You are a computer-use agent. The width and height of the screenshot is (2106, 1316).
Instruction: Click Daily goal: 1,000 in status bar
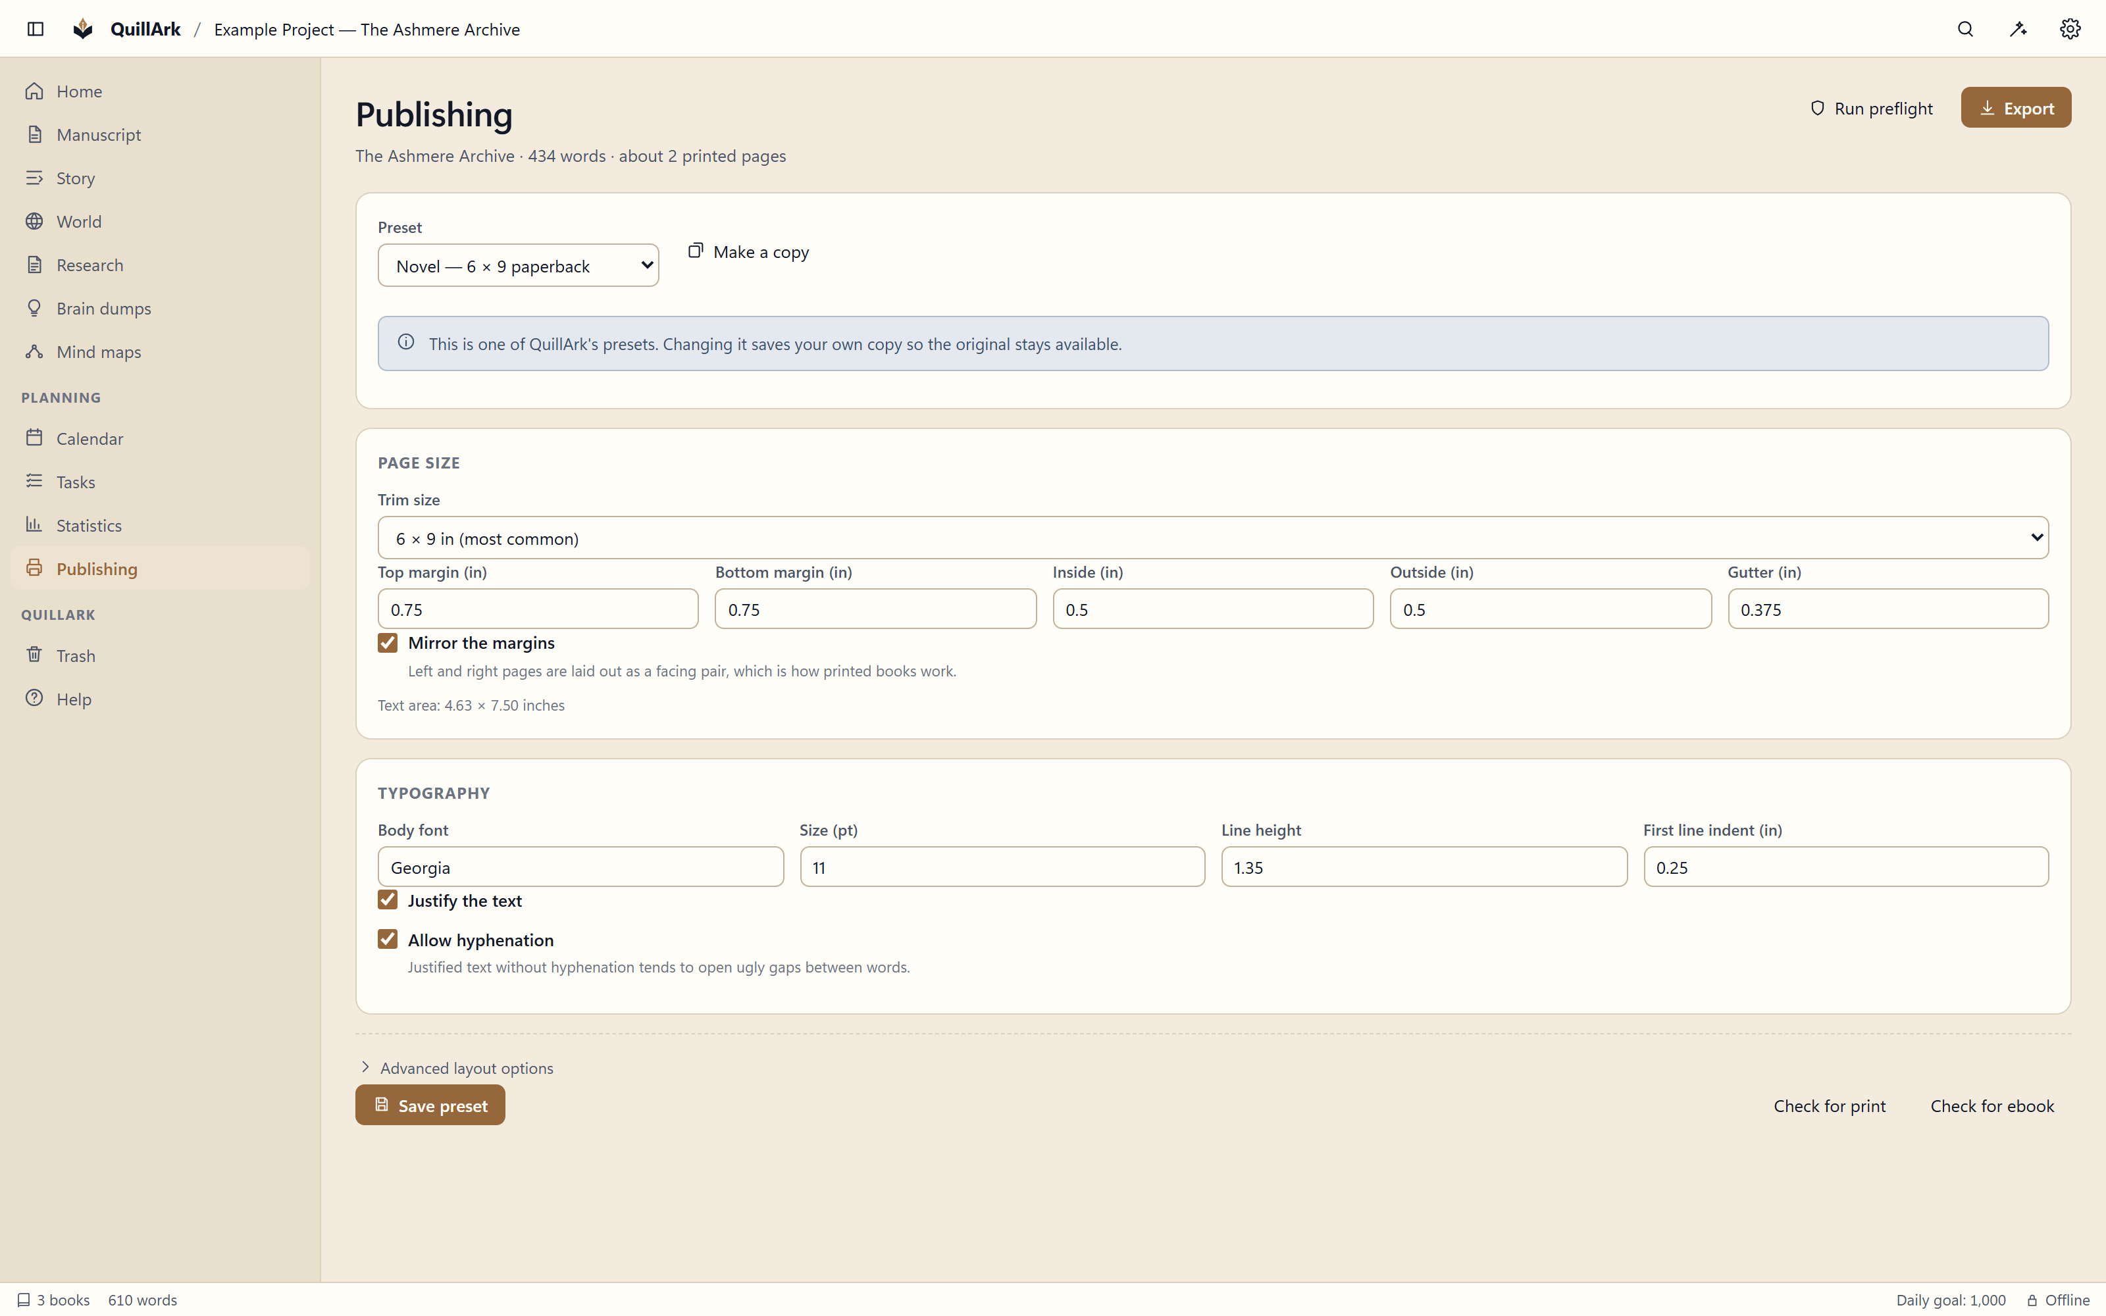1950,1300
